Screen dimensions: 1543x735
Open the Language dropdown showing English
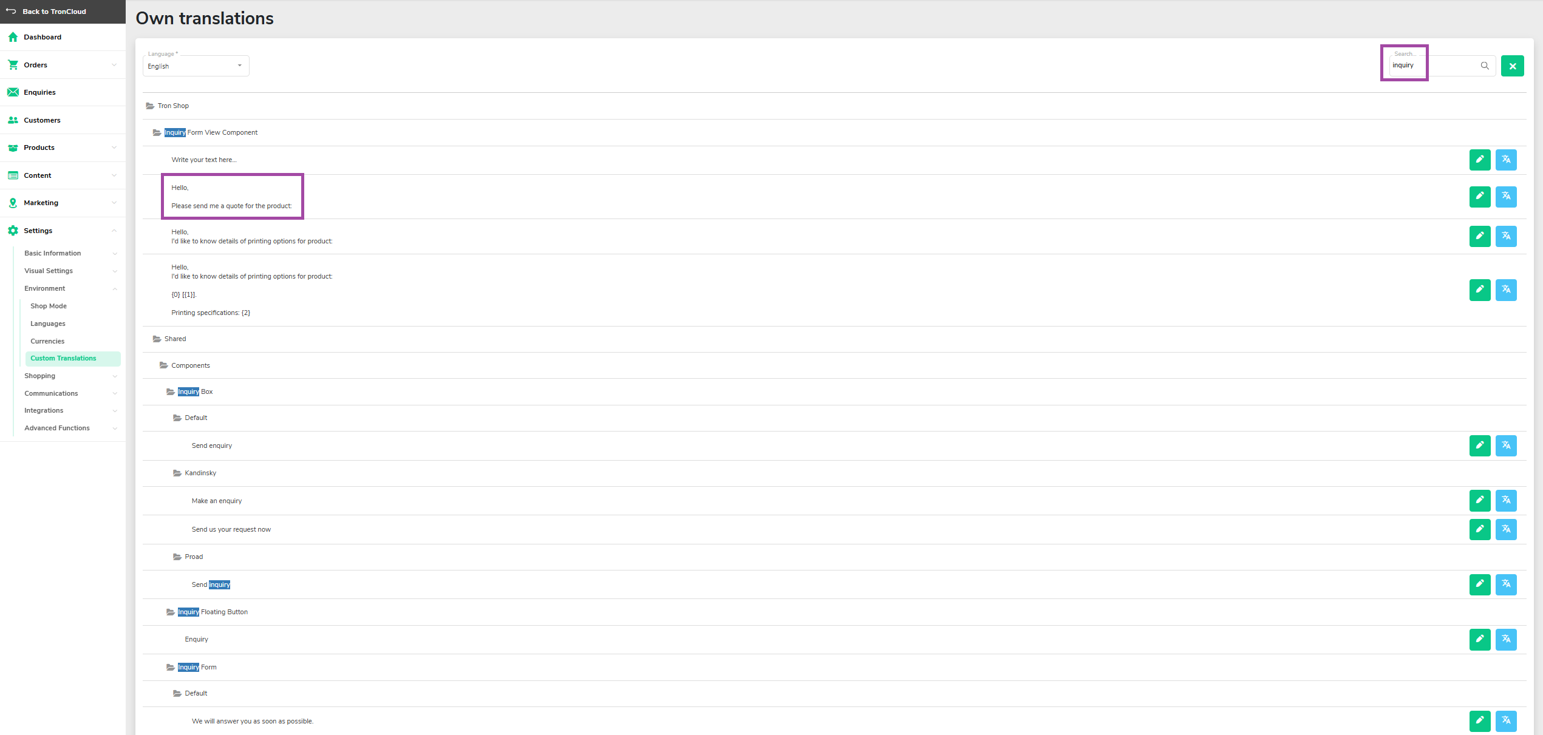point(196,66)
